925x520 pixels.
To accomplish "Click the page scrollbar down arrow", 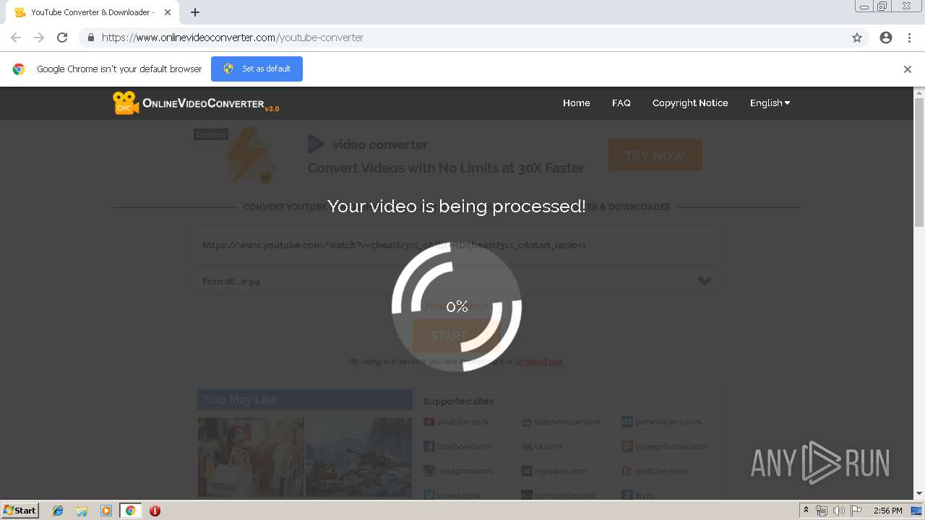I will pyautogui.click(x=919, y=494).
